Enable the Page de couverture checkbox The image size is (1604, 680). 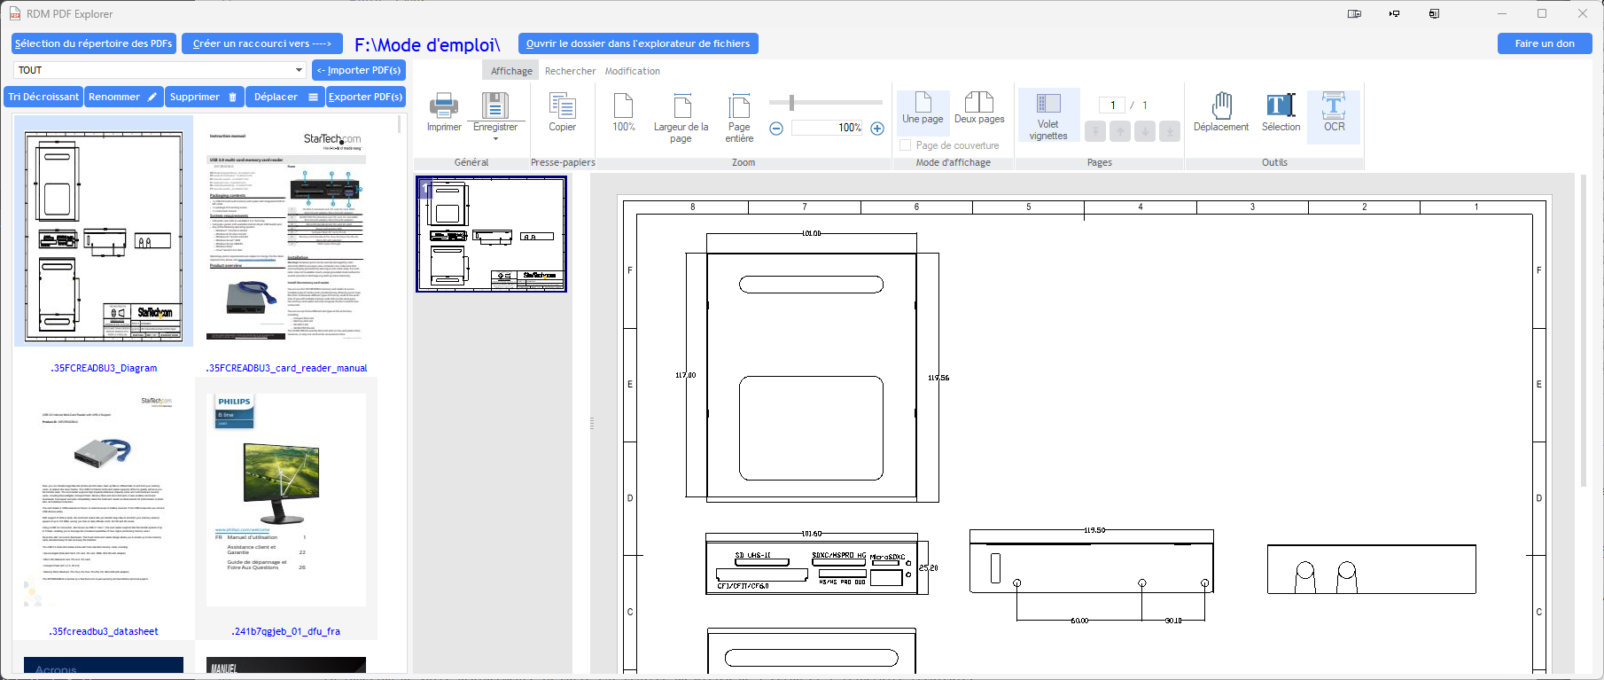coord(906,145)
